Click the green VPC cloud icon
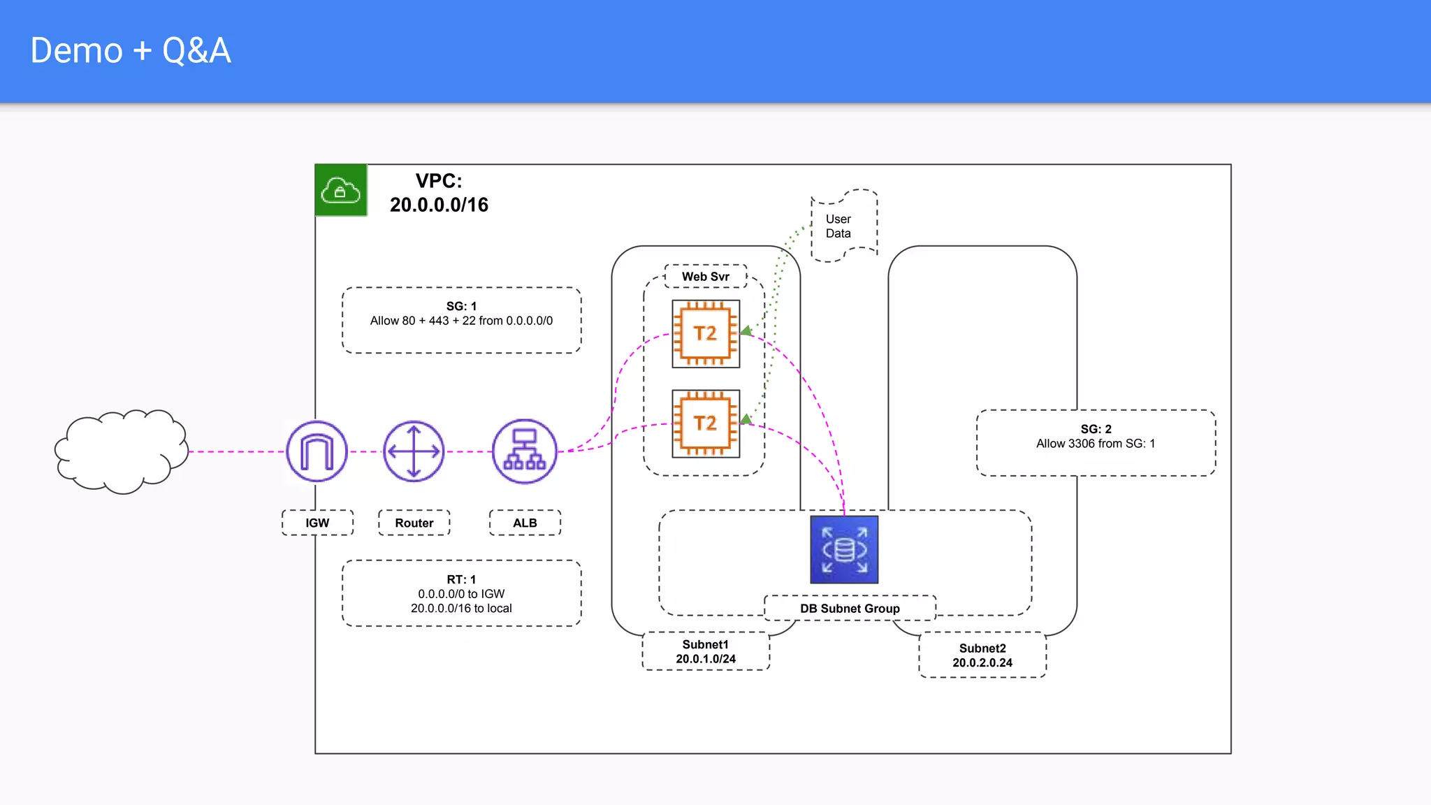 click(341, 190)
